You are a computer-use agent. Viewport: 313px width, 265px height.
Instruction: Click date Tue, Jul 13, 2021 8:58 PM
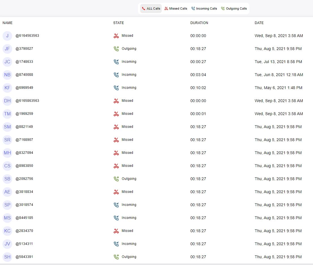278,62
